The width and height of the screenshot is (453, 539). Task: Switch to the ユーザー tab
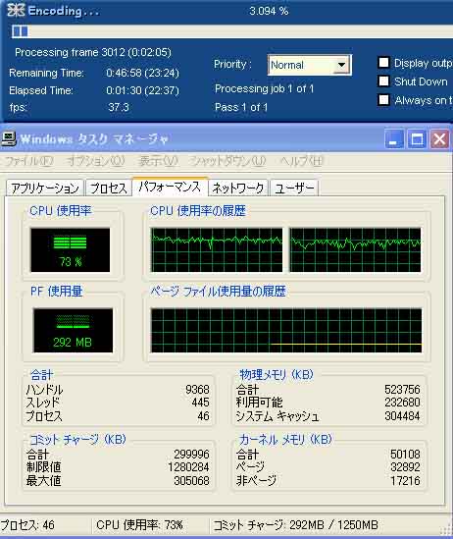point(294,189)
